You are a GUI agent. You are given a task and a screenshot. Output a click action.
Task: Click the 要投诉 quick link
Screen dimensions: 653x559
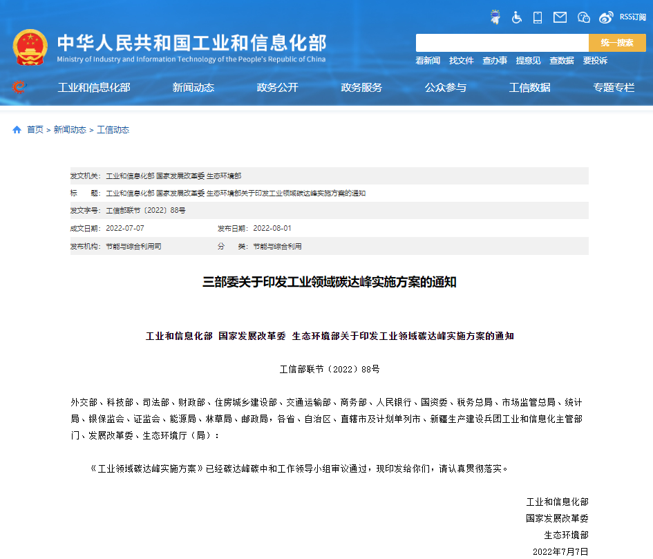(595, 61)
